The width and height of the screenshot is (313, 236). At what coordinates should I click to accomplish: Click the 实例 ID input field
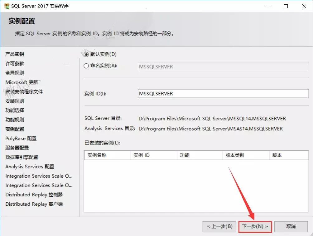coord(223,94)
